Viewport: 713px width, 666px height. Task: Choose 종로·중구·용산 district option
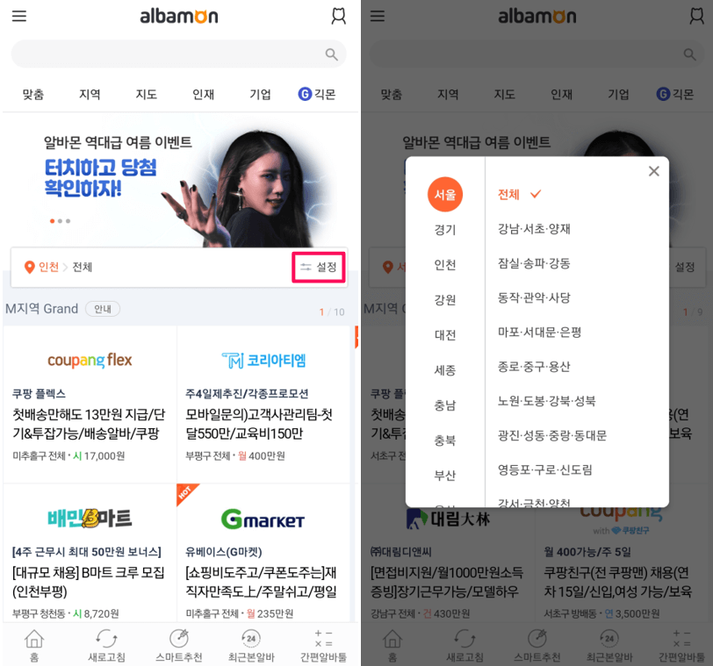click(534, 366)
